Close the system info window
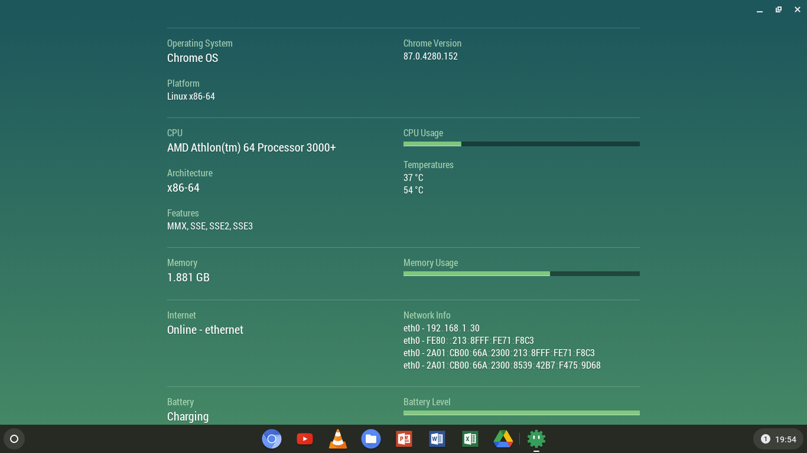Screen dimensions: 807x453 point(798,9)
